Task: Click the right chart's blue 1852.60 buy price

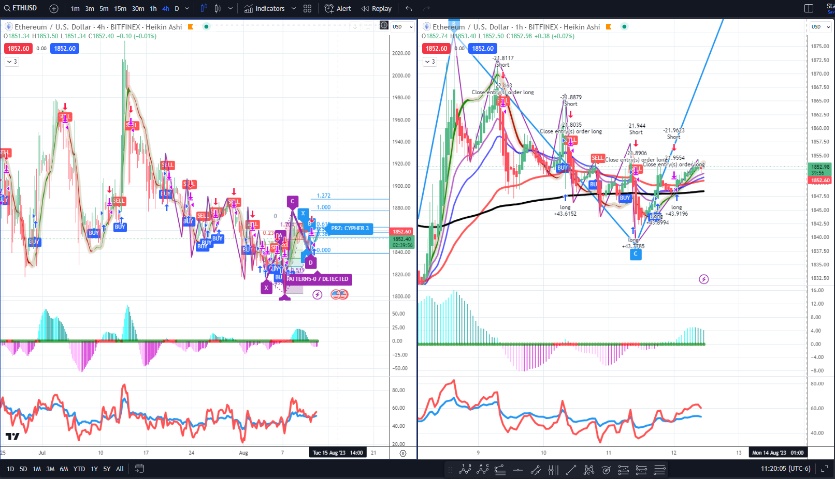Action: (x=483, y=48)
